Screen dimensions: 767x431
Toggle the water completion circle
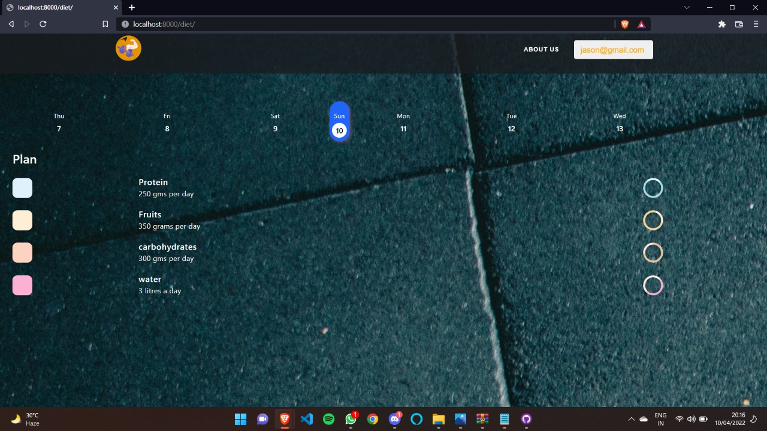tap(653, 286)
